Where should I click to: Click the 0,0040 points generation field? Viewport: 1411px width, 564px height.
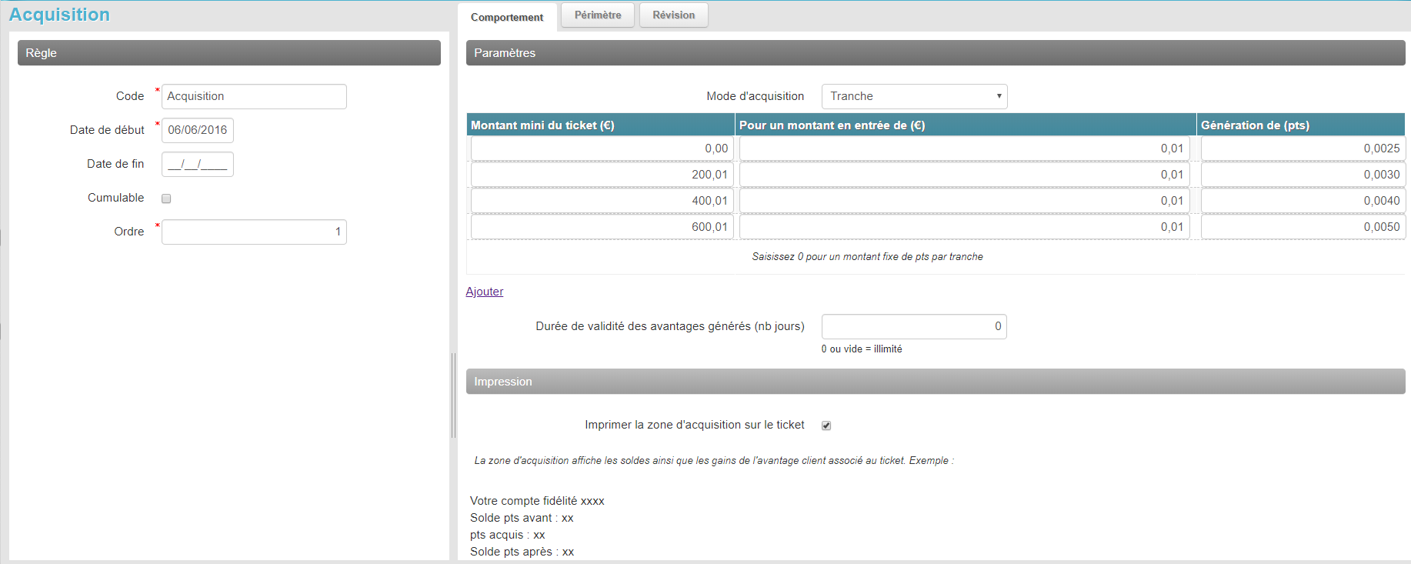1303,201
